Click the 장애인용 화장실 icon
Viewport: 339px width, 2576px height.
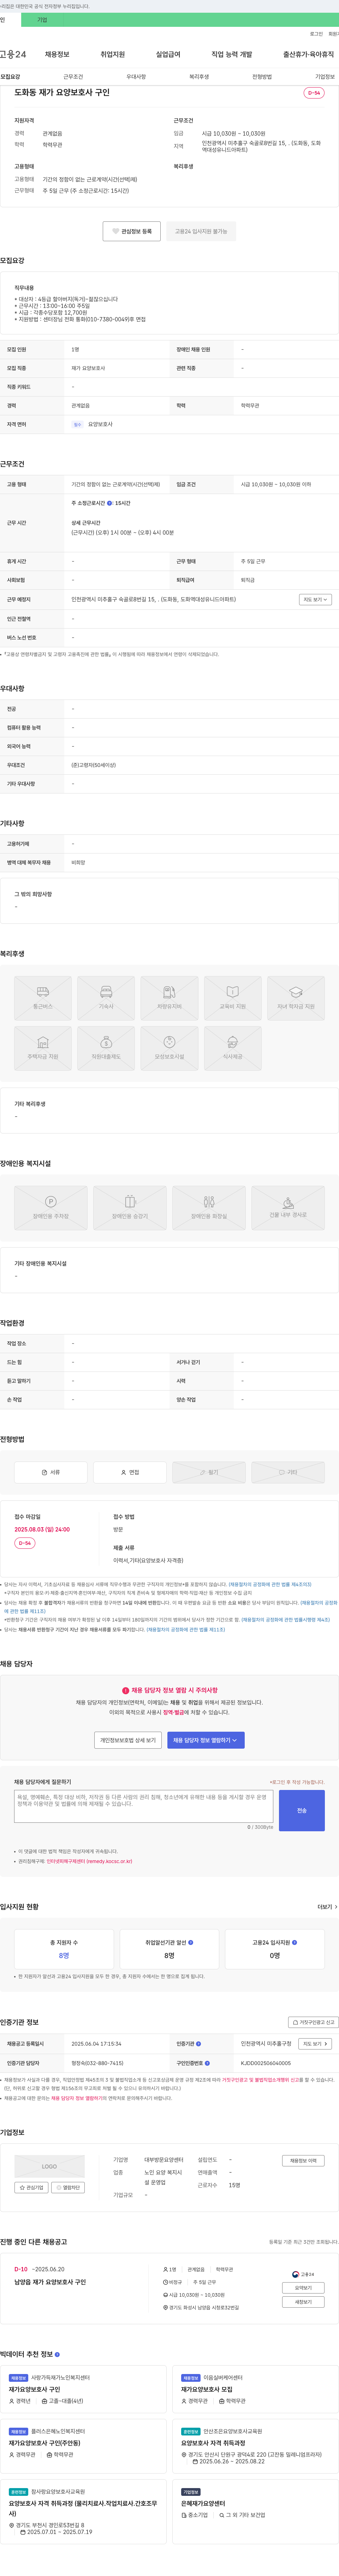click(x=209, y=1208)
